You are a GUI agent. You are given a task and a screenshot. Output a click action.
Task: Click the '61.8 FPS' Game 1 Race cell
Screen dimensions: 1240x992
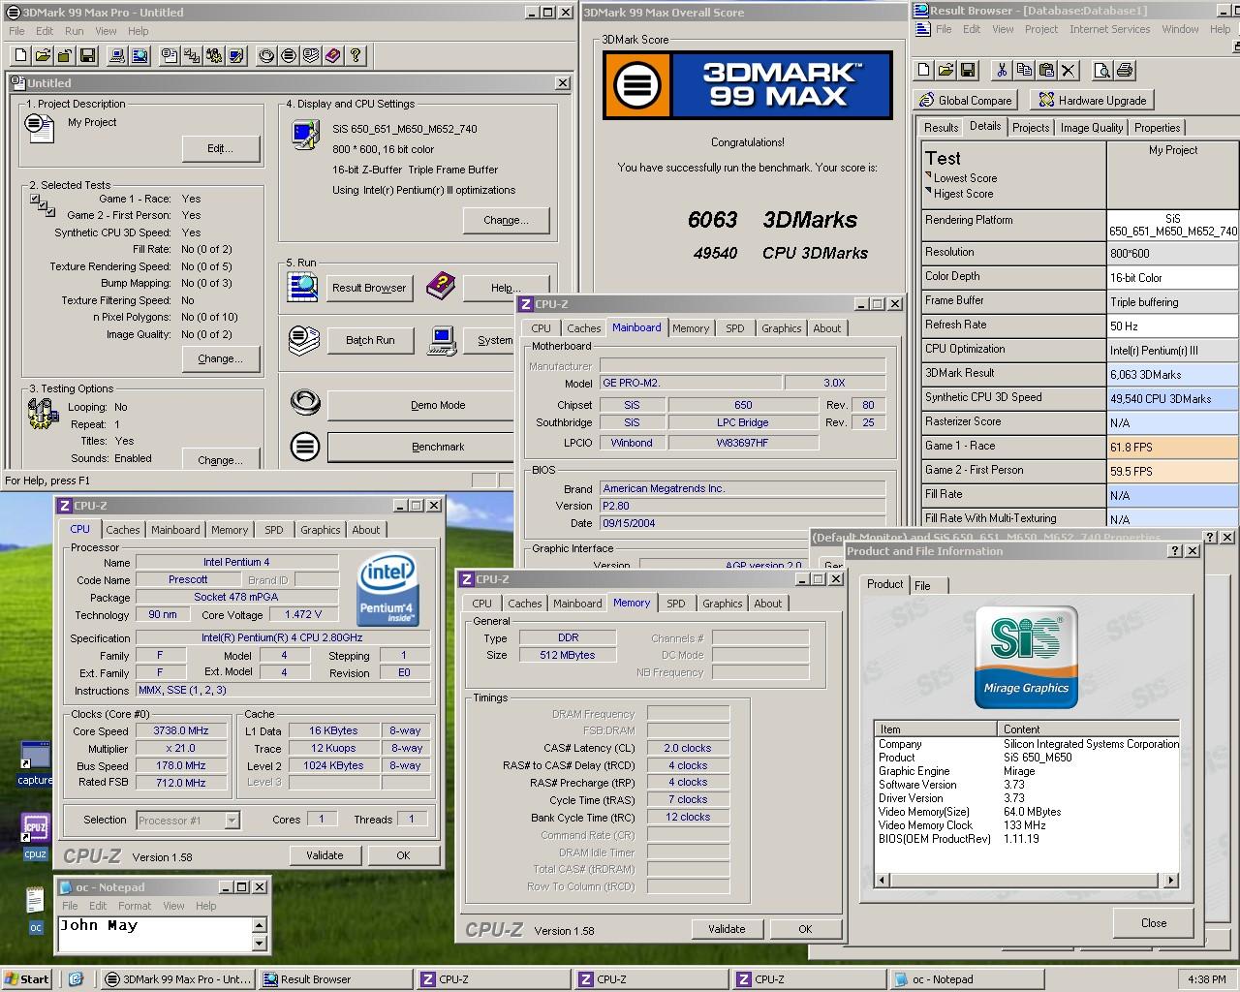pos(1173,447)
